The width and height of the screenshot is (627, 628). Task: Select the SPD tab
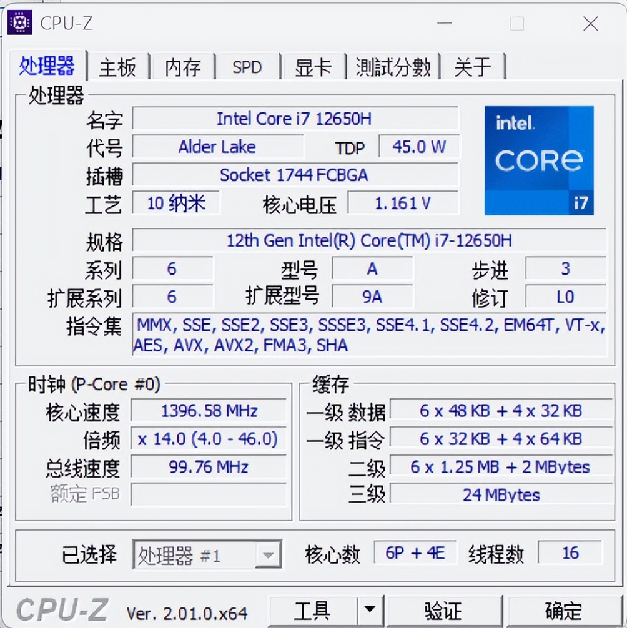coord(248,67)
